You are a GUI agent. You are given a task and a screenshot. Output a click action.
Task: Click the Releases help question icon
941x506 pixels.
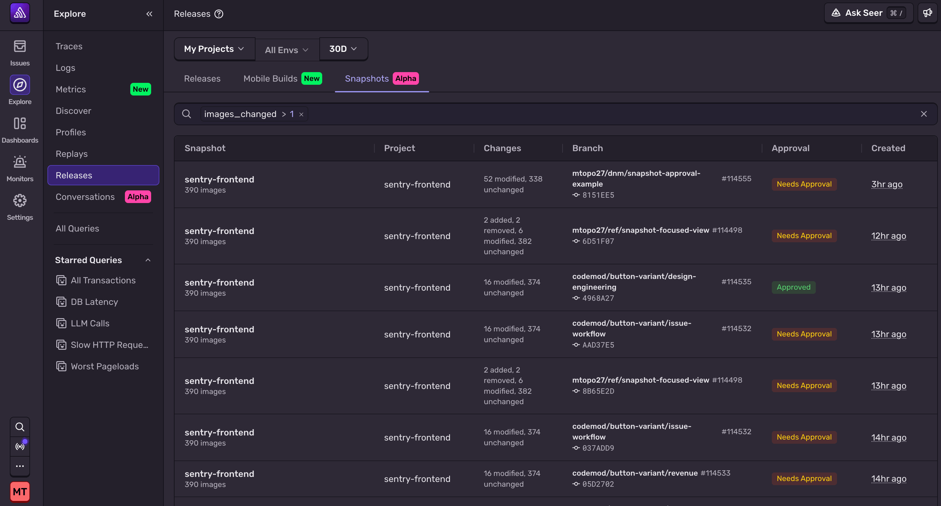tap(218, 14)
